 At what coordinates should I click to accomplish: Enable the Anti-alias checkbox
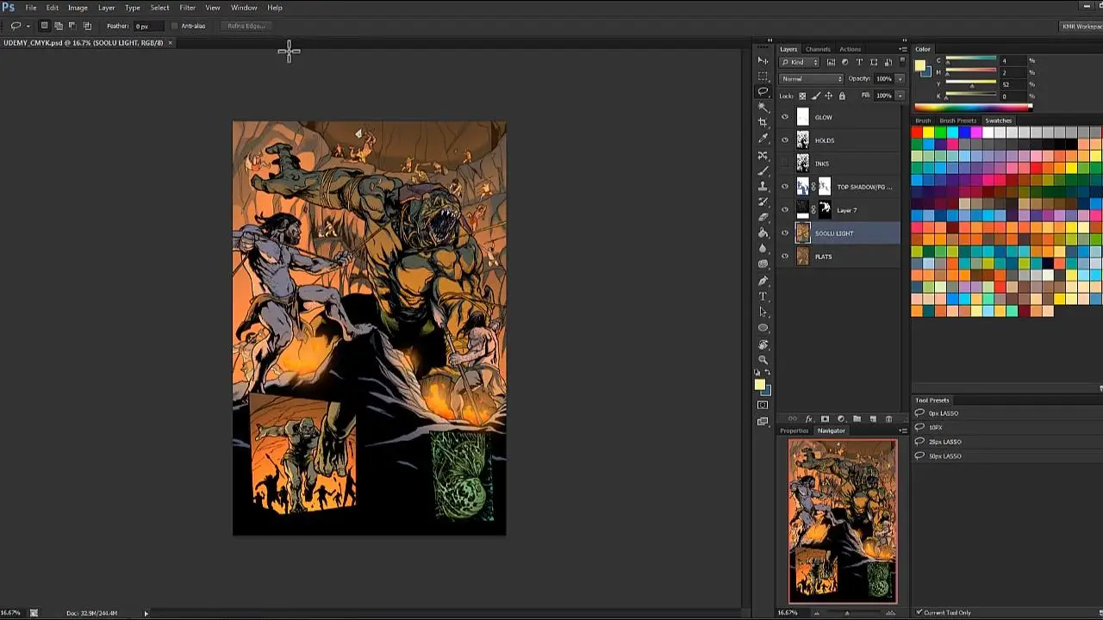(x=175, y=26)
